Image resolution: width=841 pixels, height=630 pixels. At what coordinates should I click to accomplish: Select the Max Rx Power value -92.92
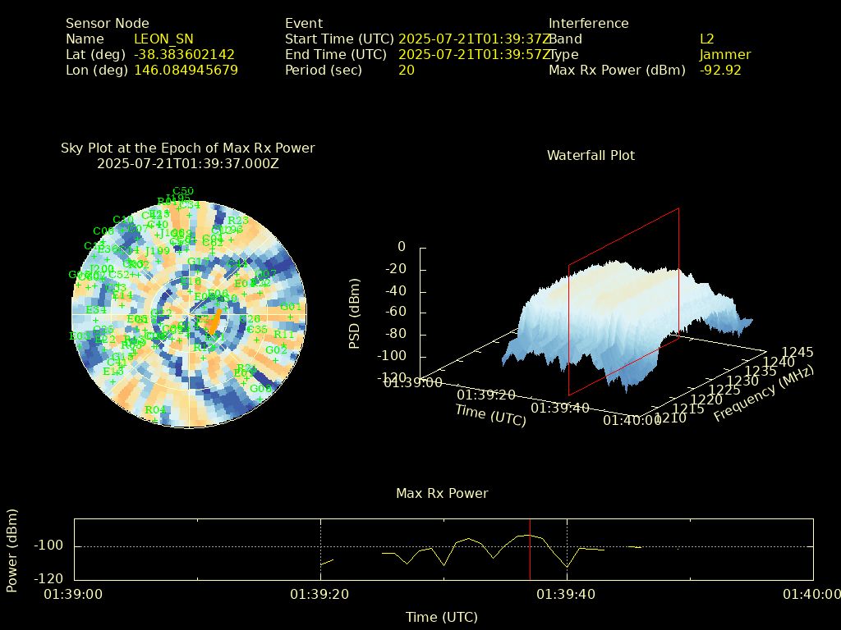(x=720, y=70)
